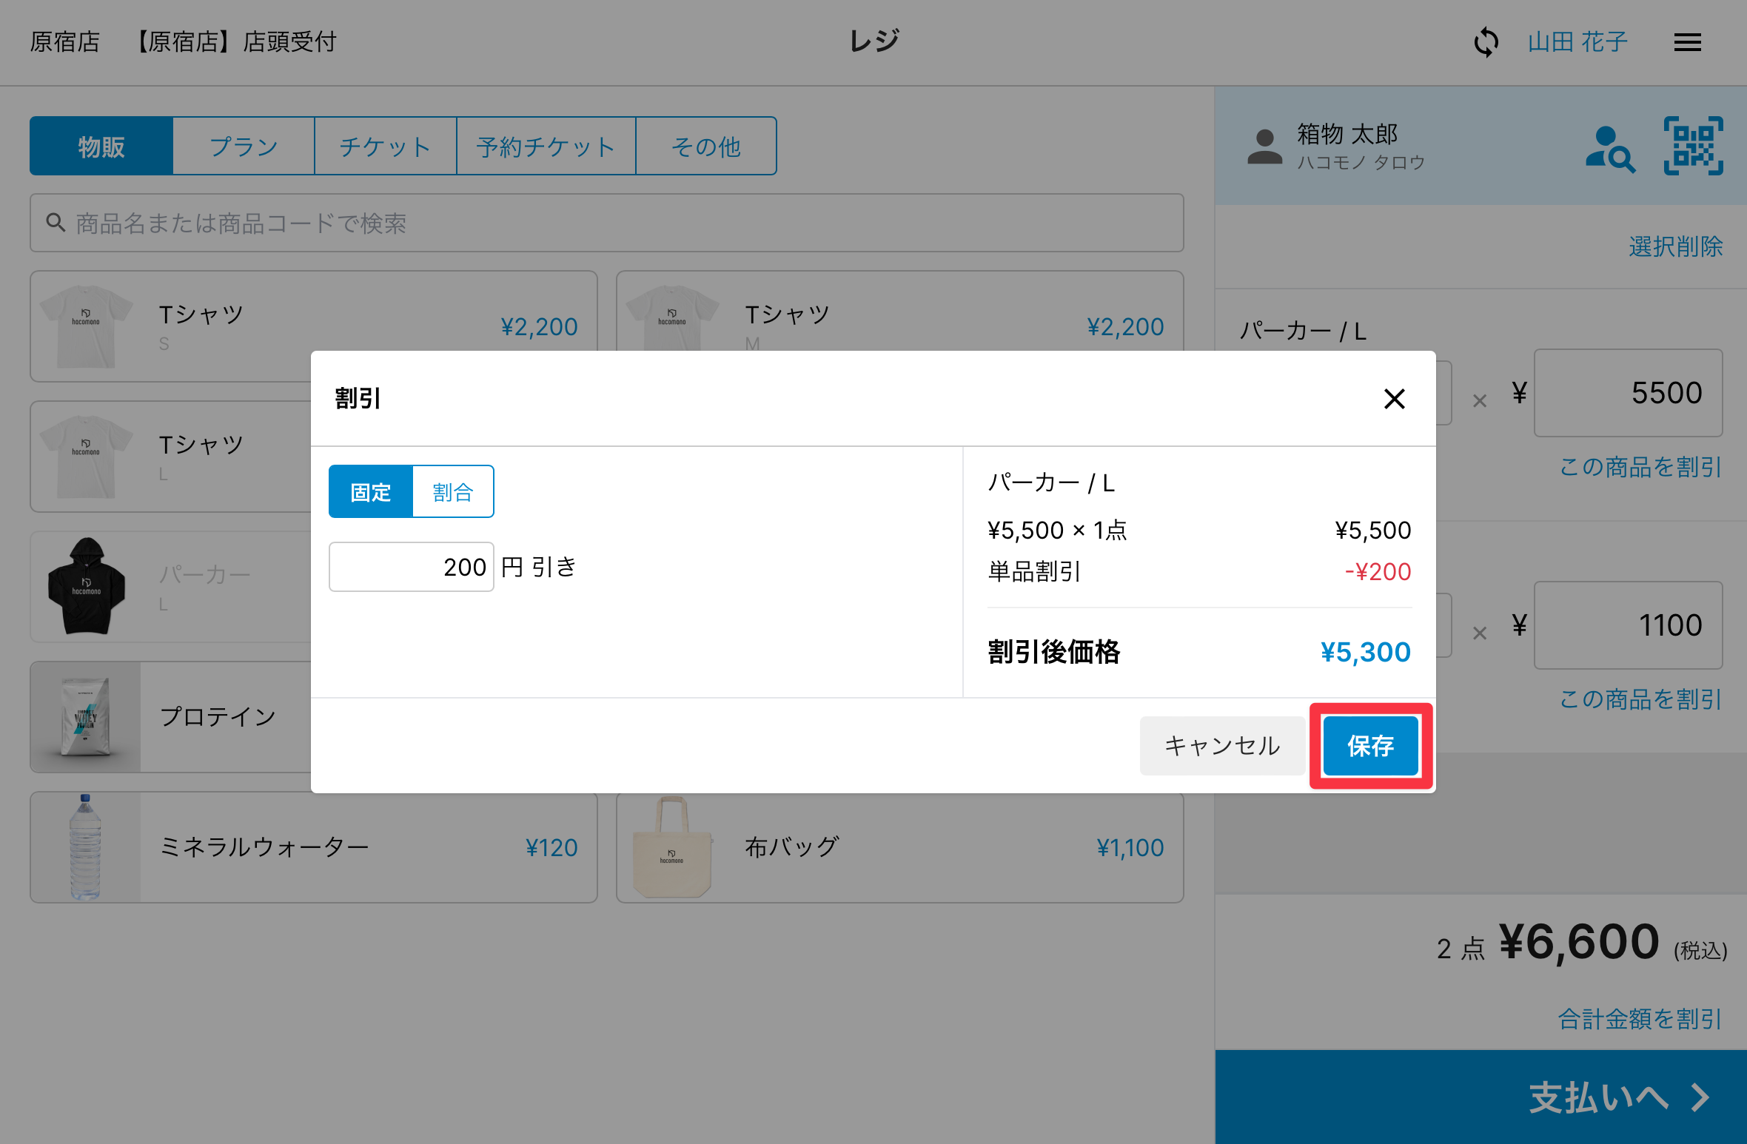The width and height of the screenshot is (1747, 1144).
Task: Click the ミネラルウォーター bottle thumbnail
Action: click(x=85, y=847)
